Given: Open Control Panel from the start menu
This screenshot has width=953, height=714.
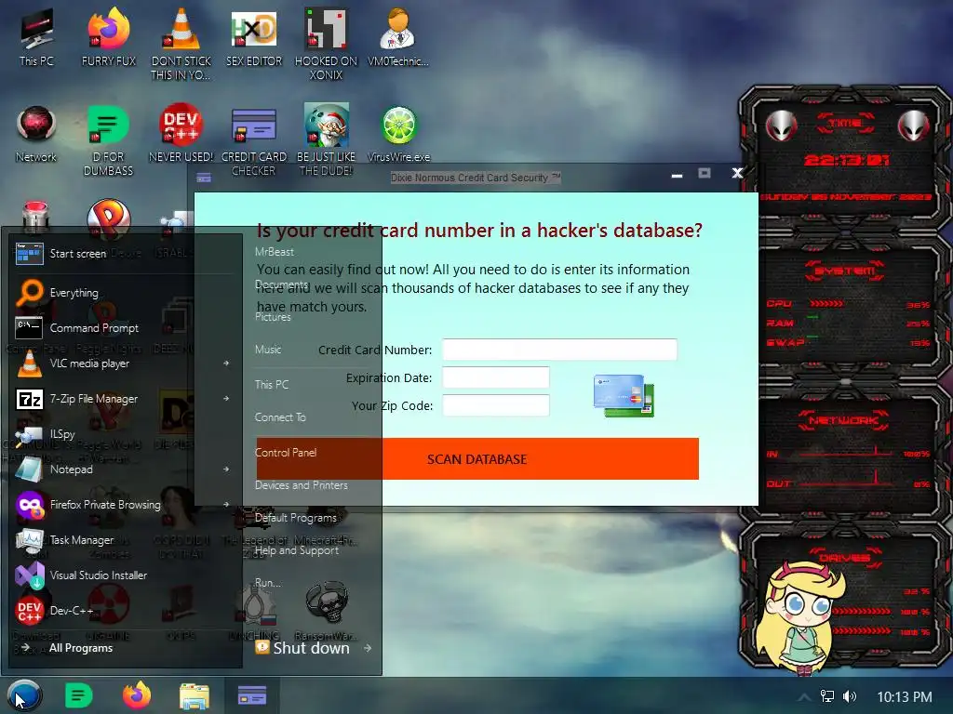Looking at the screenshot, I should (x=286, y=453).
